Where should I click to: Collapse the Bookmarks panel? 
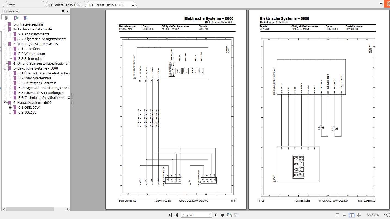coord(68,11)
